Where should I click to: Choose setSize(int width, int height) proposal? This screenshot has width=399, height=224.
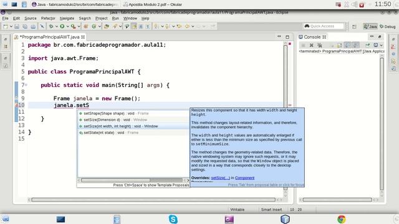[x=133, y=126]
